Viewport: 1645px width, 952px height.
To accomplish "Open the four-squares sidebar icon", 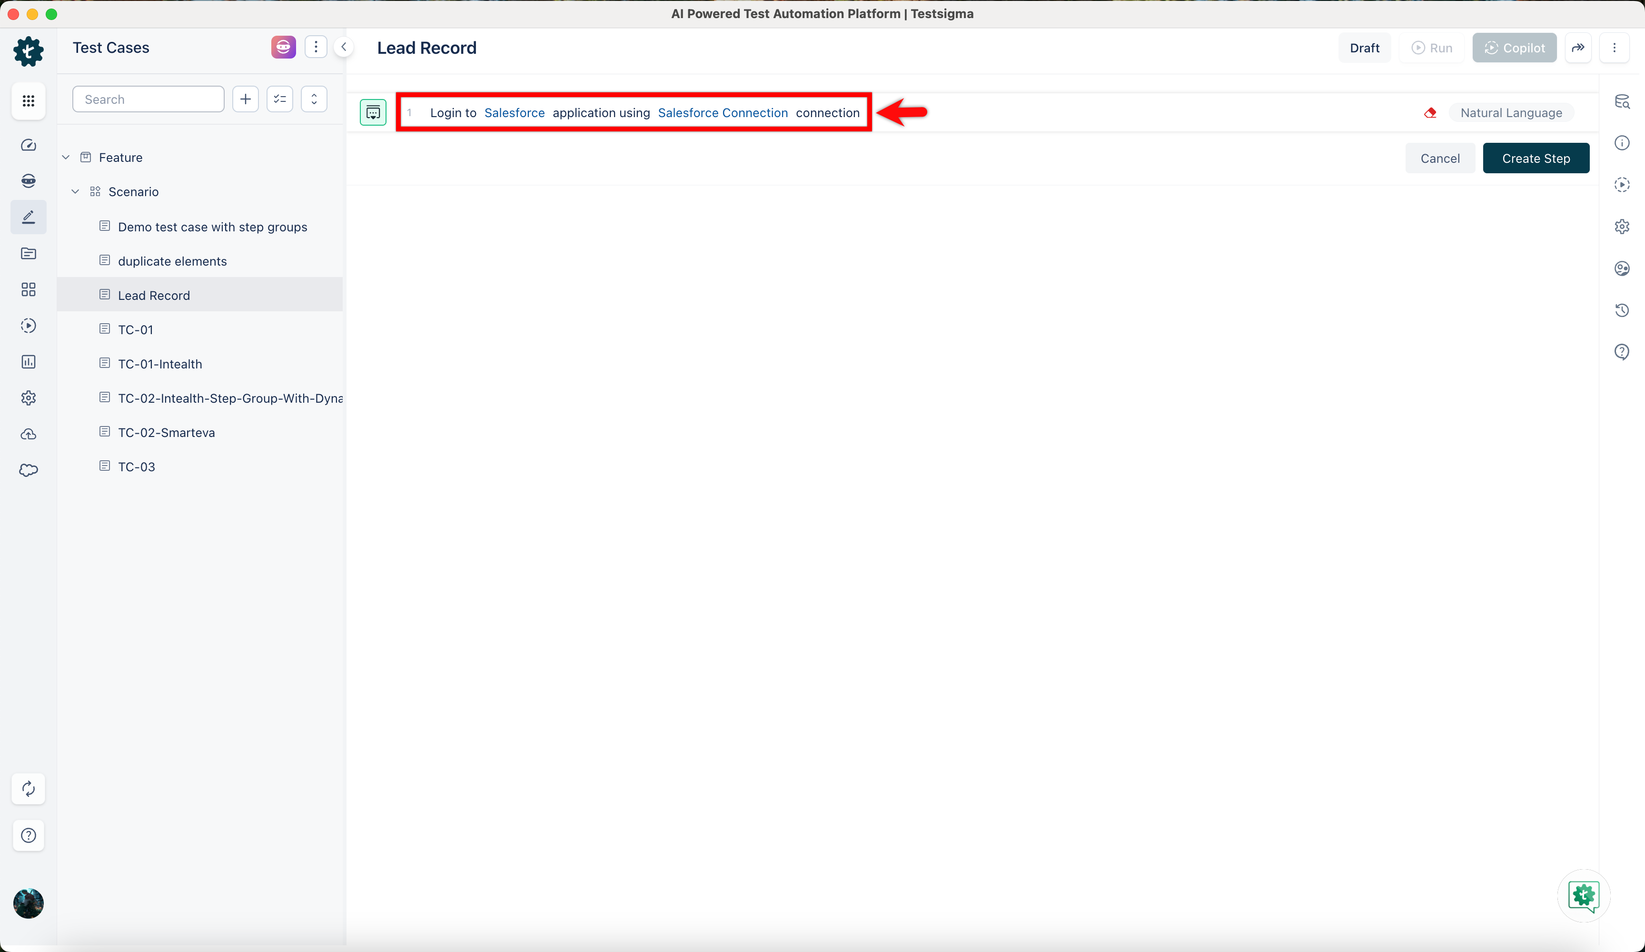I will (x=28, y=289).
